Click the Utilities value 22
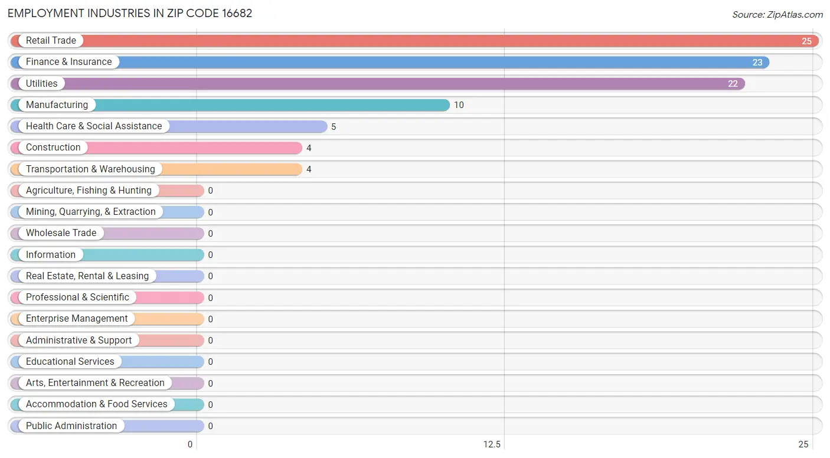This screenshot has height=458, width=830. 733,84
